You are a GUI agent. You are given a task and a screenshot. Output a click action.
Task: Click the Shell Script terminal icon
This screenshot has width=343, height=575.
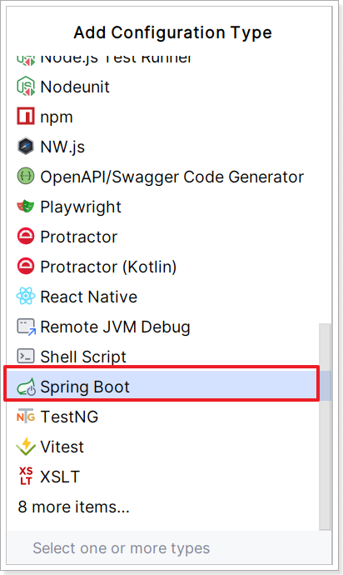click(26, 356)
